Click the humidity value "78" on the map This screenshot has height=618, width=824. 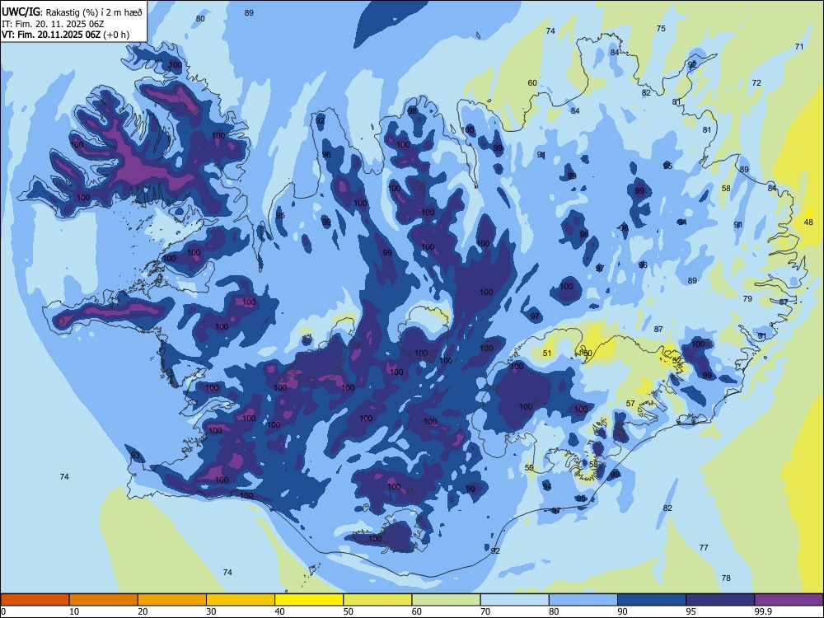tap(726, 578)
